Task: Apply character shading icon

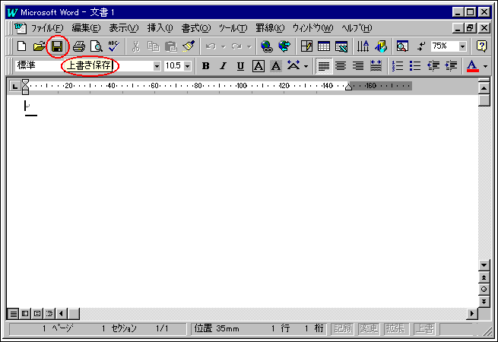Action: click(x=276, y=65)
